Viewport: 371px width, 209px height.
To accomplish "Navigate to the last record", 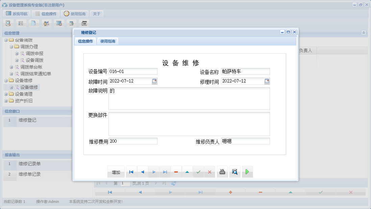I will tap(165, 172).
